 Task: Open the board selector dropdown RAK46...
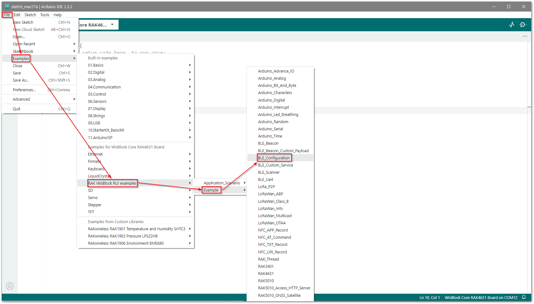(98, 25)
